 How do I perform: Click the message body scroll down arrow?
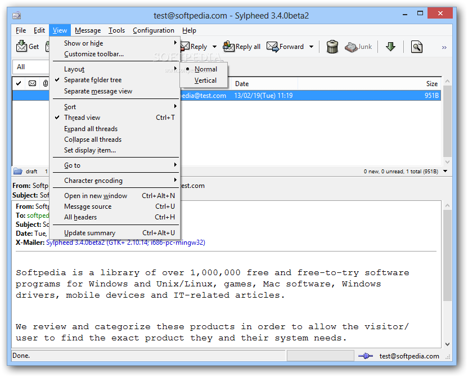pos(447,344)
